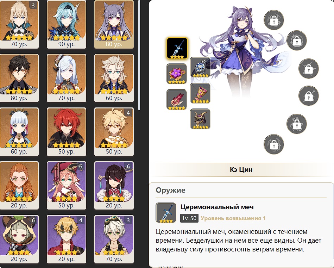Image resolution: width=334 pixels, height=268 pixels.
Task: Open the purple goblet artifact slot
Action: coord(200,93)
